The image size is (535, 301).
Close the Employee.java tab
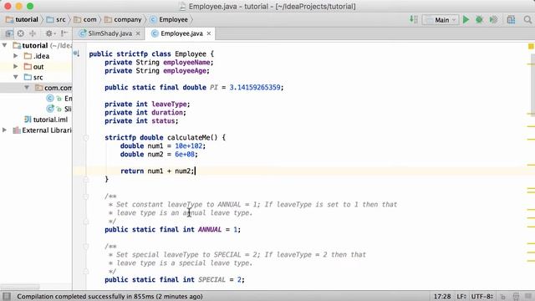click(208, 33)
